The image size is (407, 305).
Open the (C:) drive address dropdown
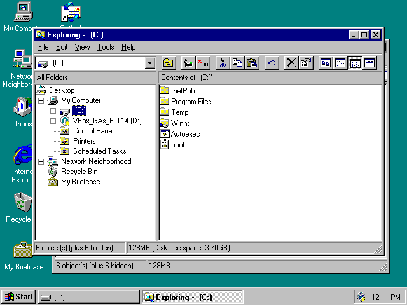click(150, 63)
